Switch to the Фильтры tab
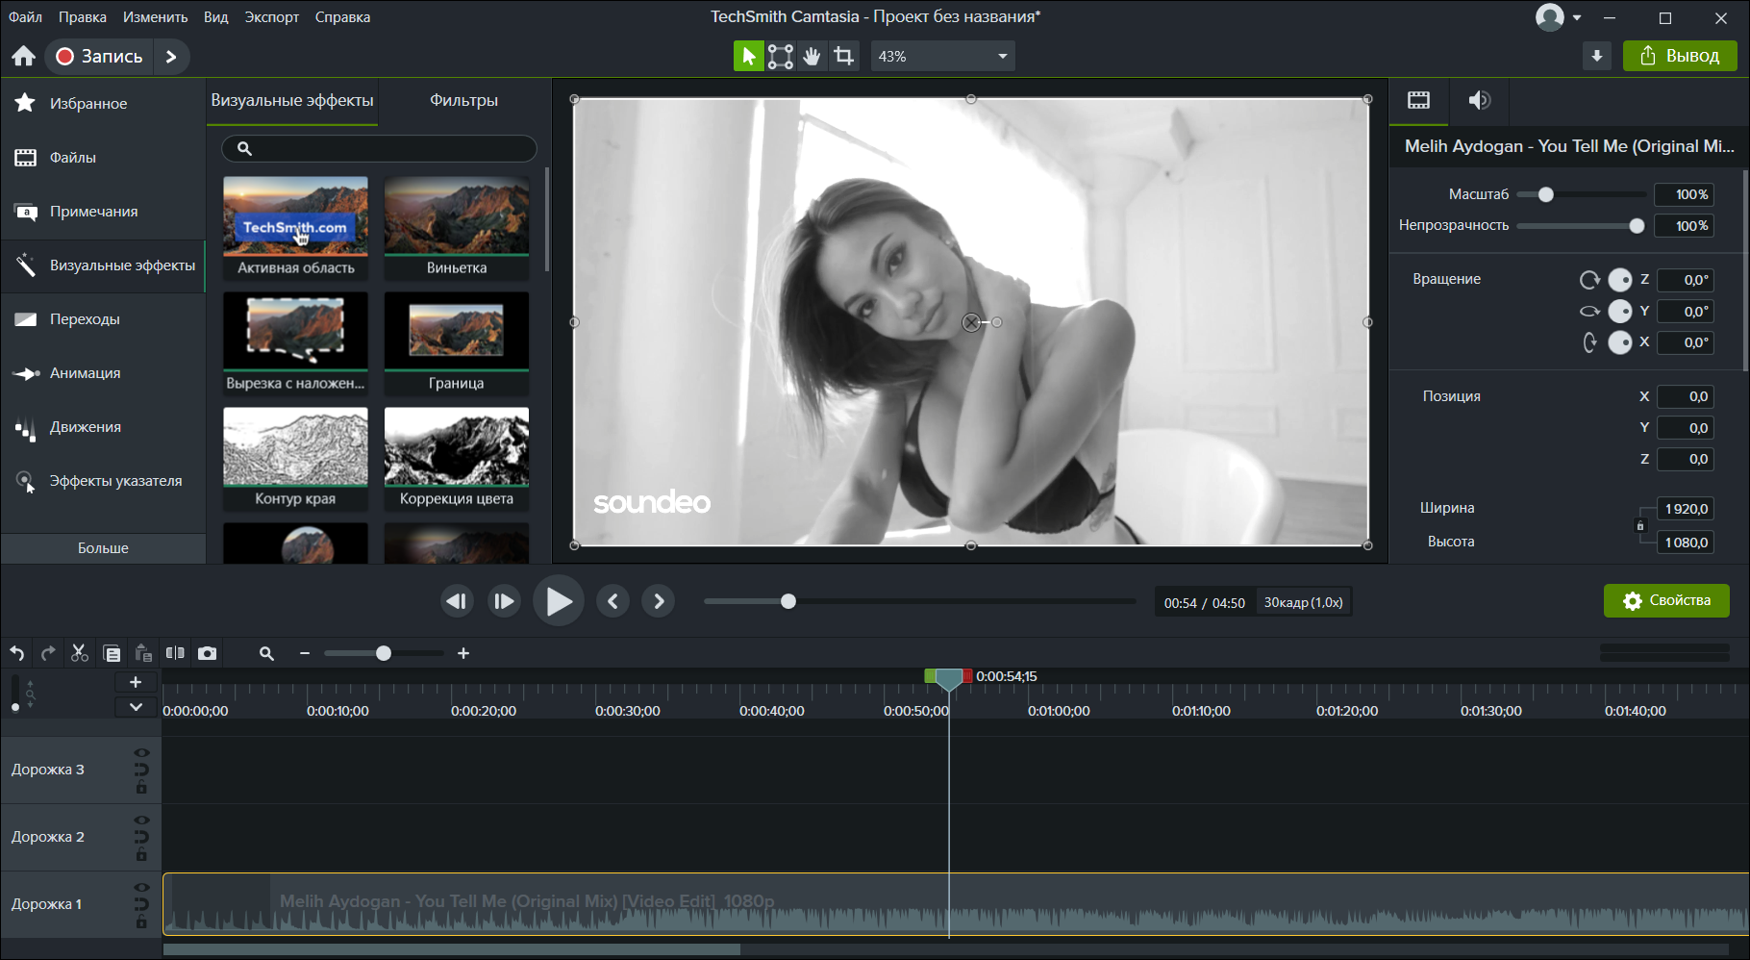The width and height of the screenshot is (1750, 960). pos(463,100)
